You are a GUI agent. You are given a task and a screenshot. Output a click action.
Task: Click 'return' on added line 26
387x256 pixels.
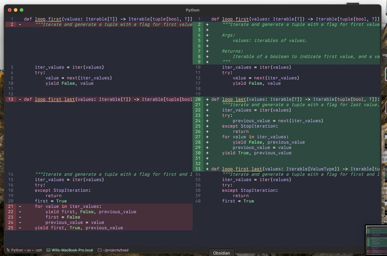241,132
